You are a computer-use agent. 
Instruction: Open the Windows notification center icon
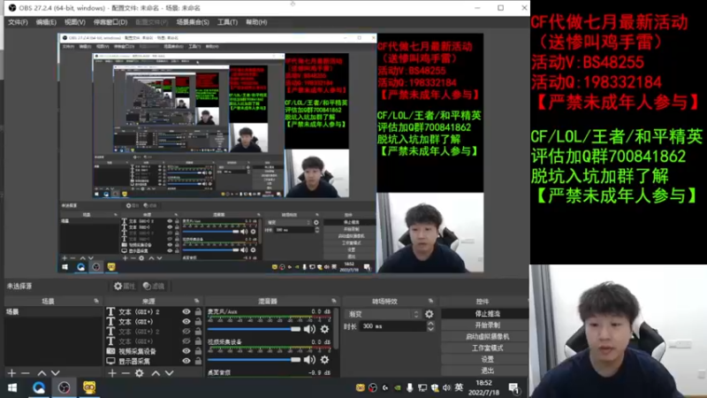click(x=513, y=388)
